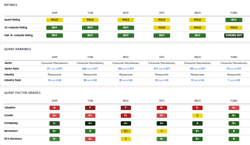Open SBUX sector rank 109 out of 477
The image size is (250, 145).
(197, 69)
